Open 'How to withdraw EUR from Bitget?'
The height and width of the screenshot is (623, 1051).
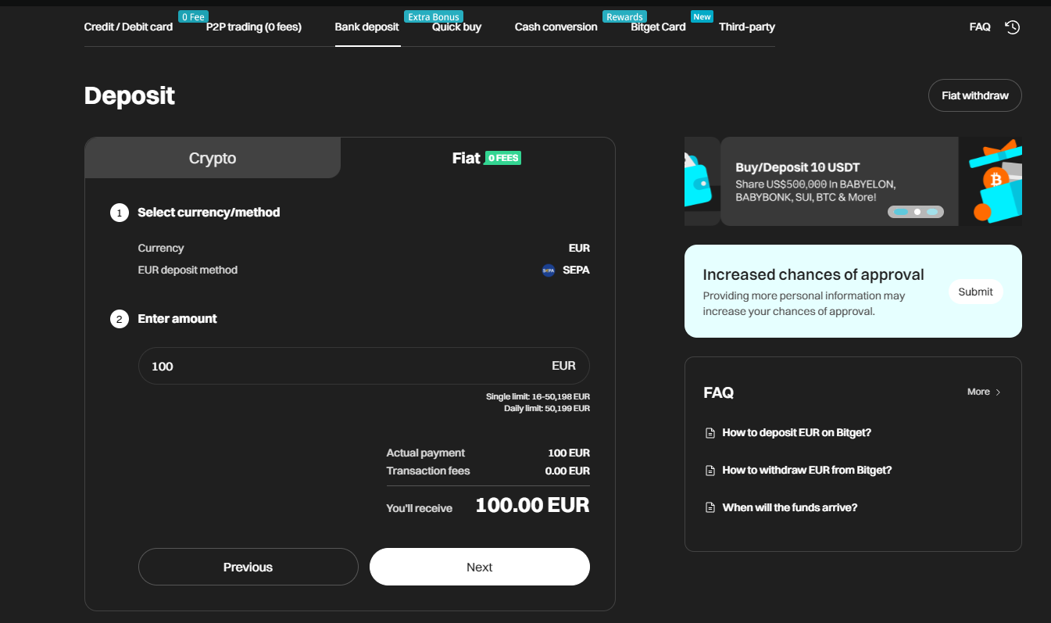807,471
